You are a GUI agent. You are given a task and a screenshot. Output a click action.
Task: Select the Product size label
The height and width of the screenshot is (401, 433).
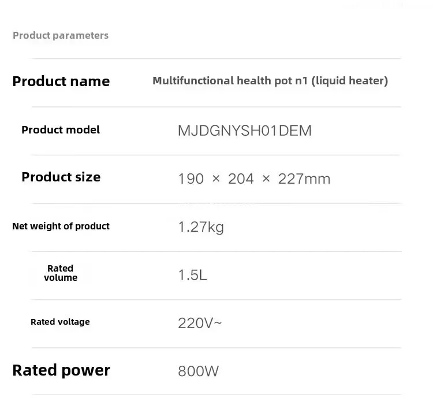click(x=61, y=177)
